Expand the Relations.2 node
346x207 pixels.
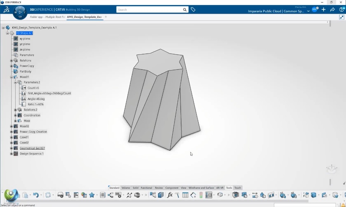[15, 110]
